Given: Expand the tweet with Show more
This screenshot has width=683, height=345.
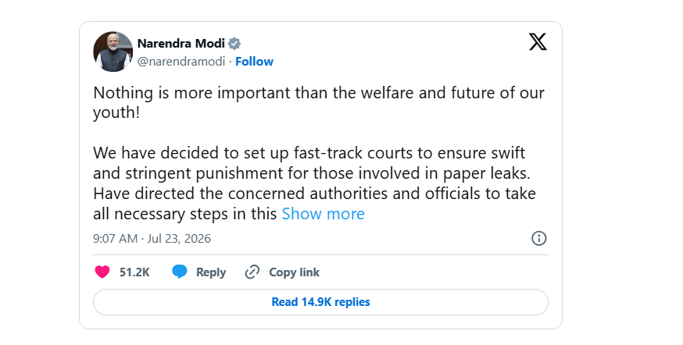Looking at the screenshot, I should point(324,214).
